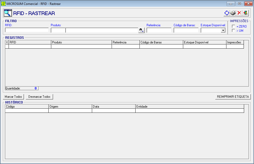The image size is (254, 164).
Task: Click the magnifier RFID Rastrear header icon
Action: coord(8,13)
